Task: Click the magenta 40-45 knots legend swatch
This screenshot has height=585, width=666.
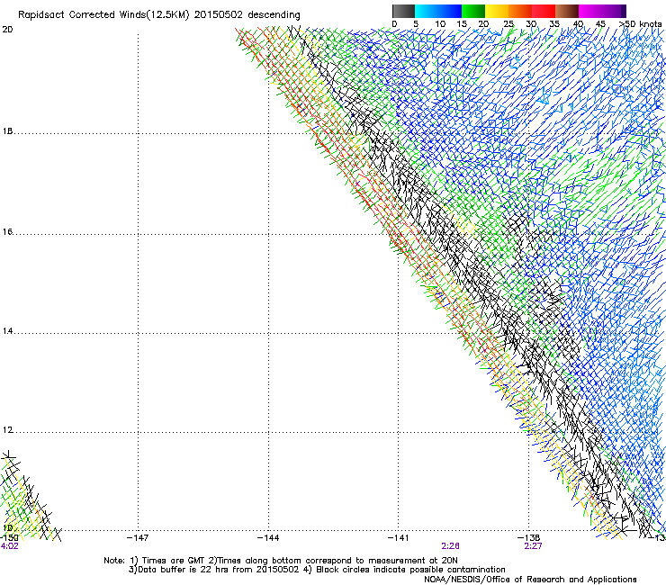Action: click(590, 11)
